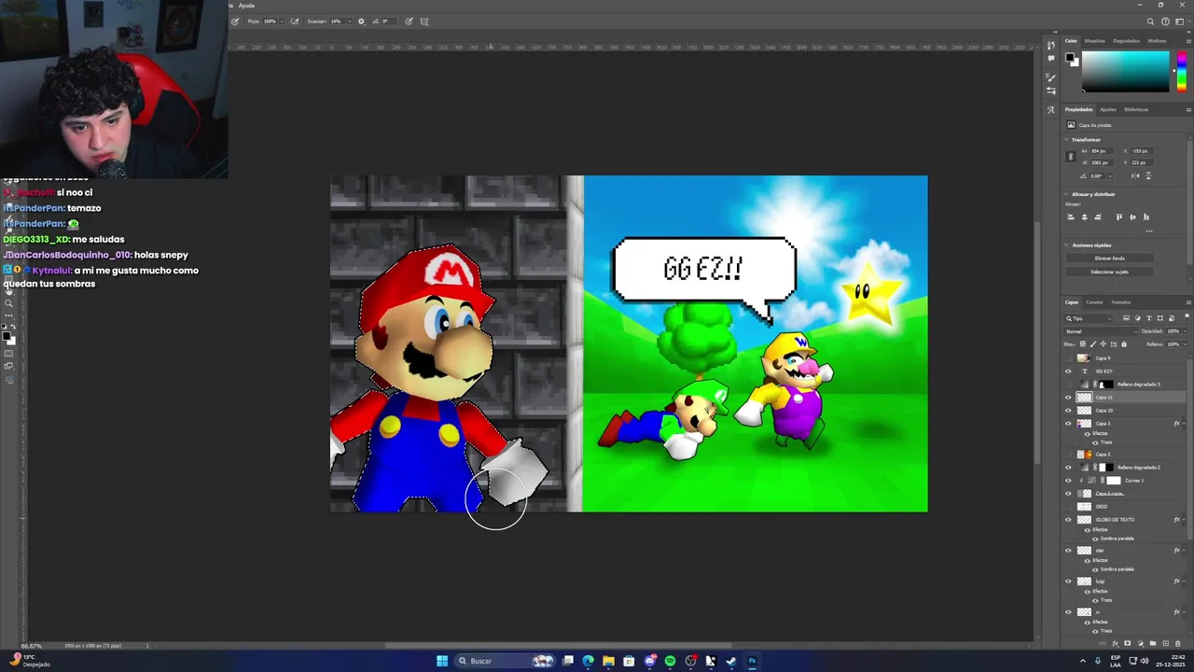Collapse the Acciones rápidas section
This screenshot has width=1194, height=672.
(1066, 245)
